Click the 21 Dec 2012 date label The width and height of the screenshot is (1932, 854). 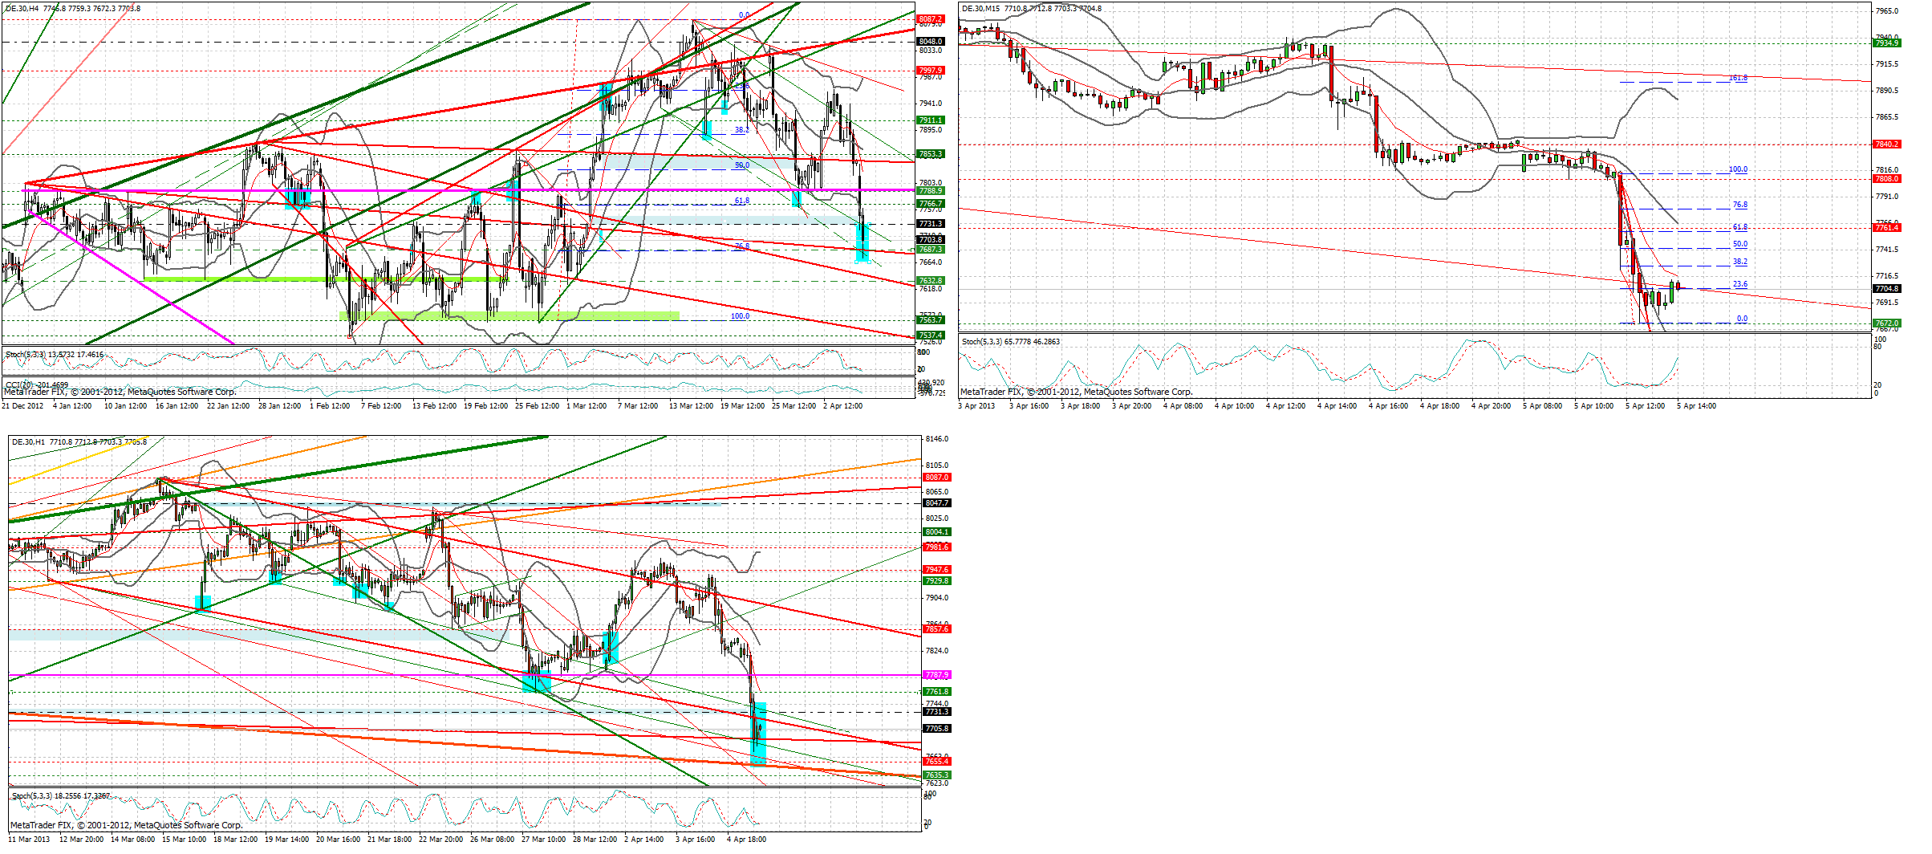22,405
